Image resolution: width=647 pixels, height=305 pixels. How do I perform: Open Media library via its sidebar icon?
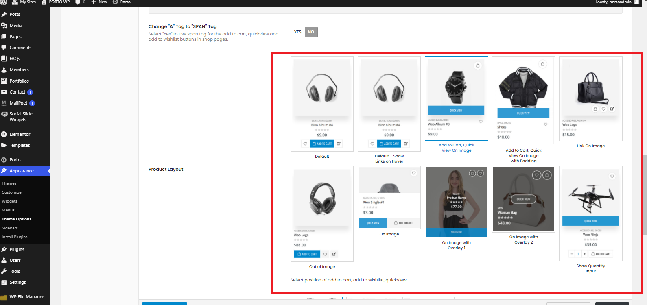tap(4, 26)
